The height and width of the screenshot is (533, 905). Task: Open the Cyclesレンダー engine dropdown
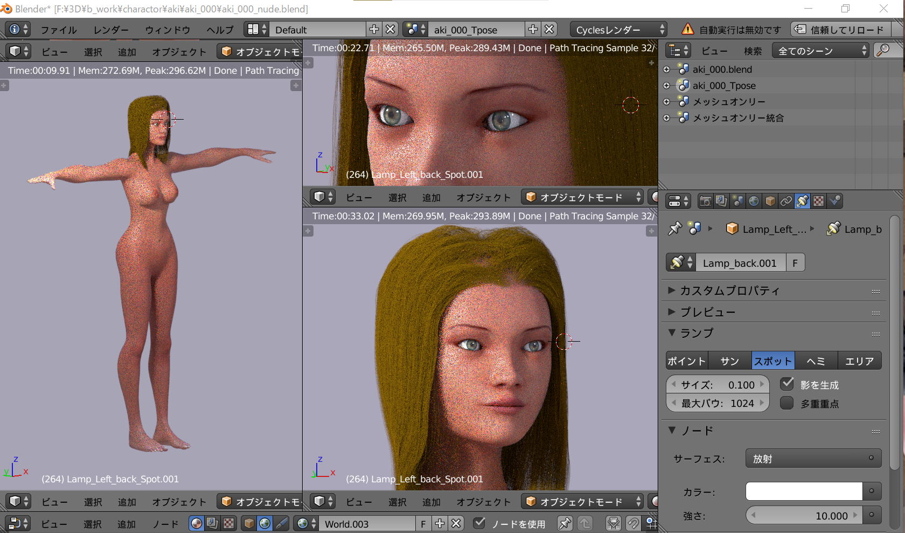point(618,30)
